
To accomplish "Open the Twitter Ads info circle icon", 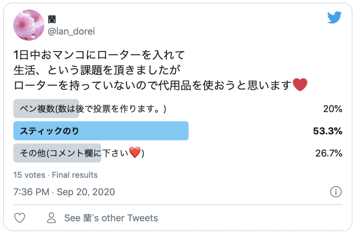I will coord(336,192).
